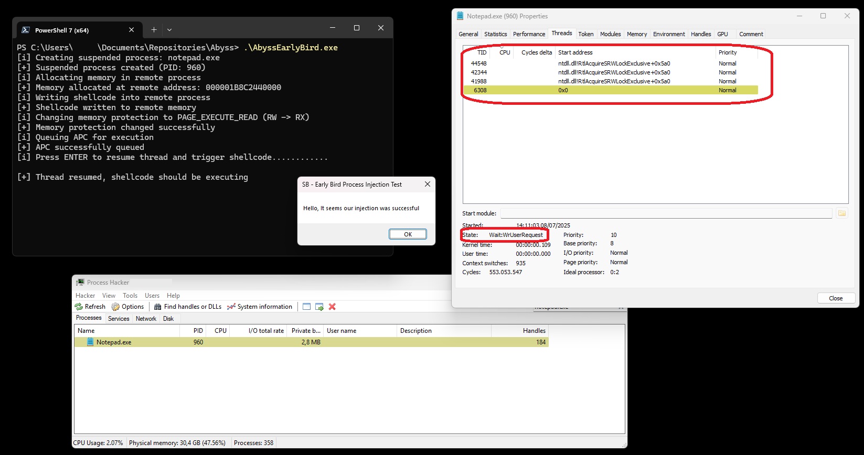The image size is (864, 455).
Task: Sort threads by Start address column
Action: point(635,52)
